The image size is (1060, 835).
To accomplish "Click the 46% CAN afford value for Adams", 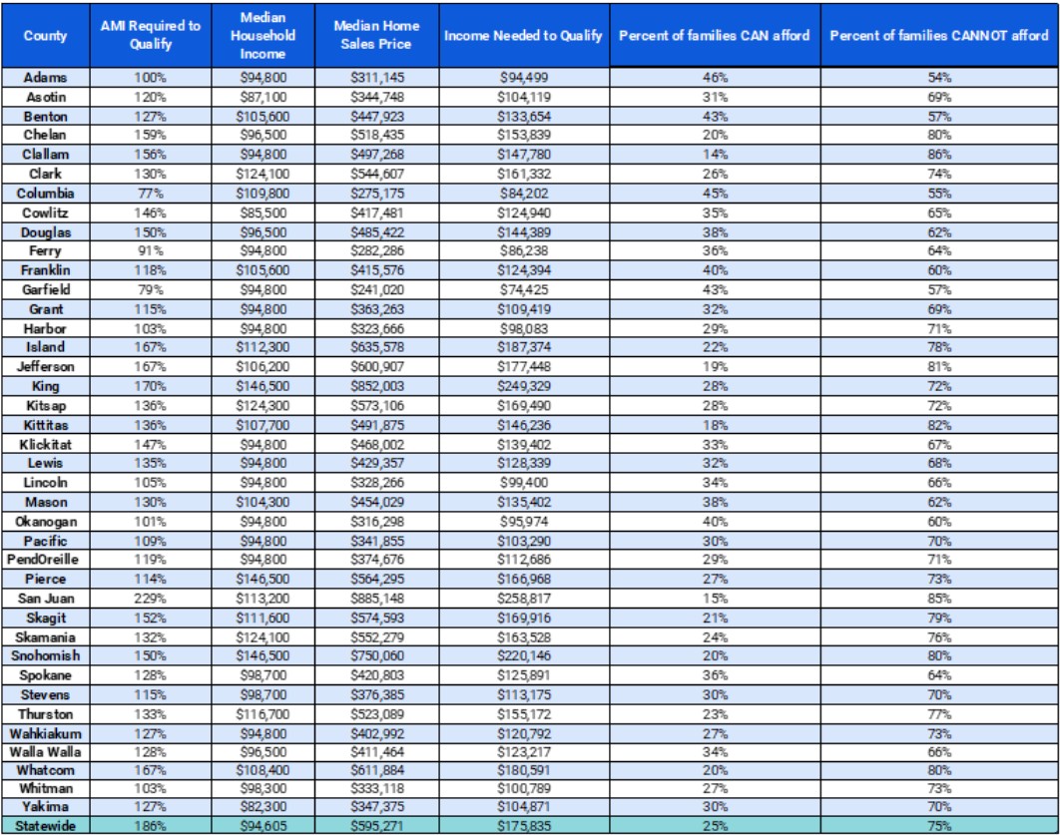I will (x=715, y=78).
